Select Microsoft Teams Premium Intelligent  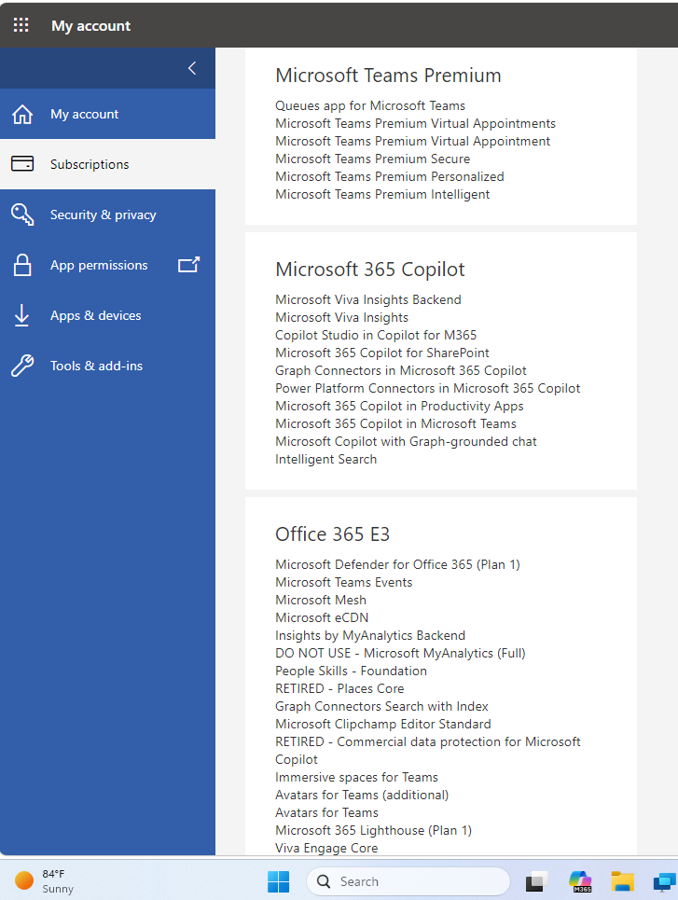pos(382,195)
